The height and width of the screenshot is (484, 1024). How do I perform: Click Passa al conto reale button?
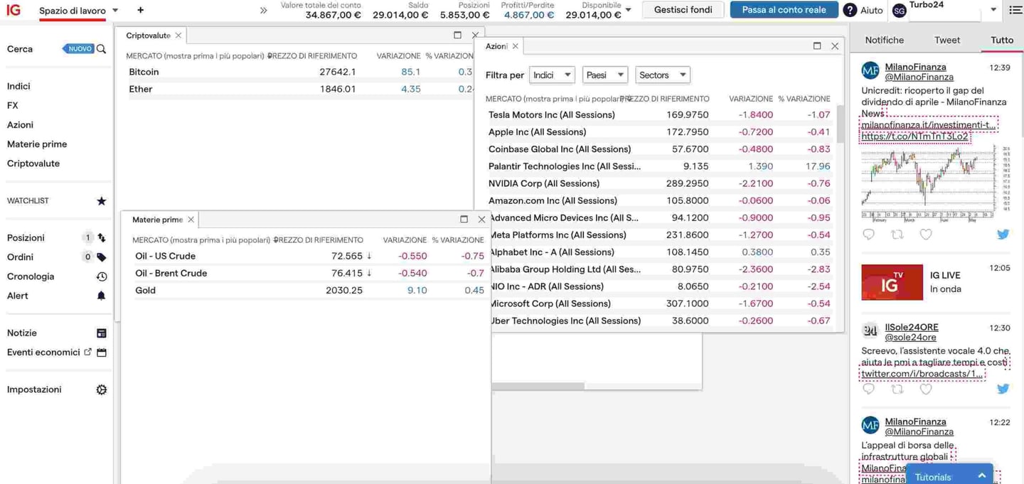[784, 10]
